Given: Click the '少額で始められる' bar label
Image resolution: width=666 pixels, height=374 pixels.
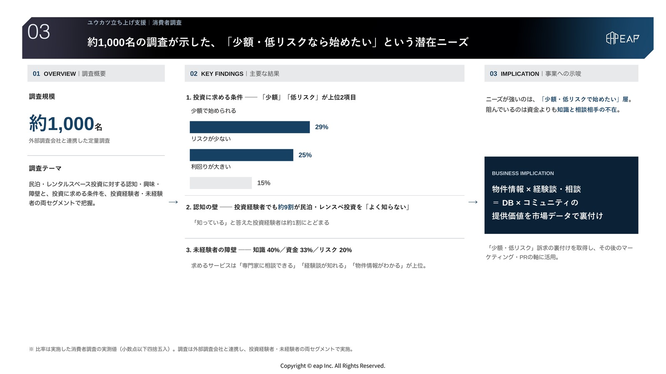Looking at the screenshot, I should (214, 111).
